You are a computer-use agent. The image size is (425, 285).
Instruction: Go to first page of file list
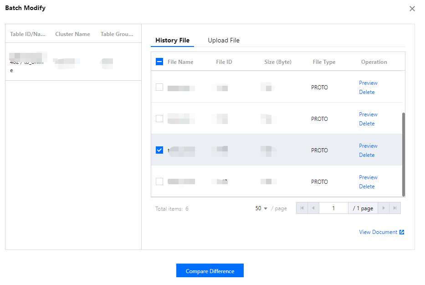[x=302, y=208]
